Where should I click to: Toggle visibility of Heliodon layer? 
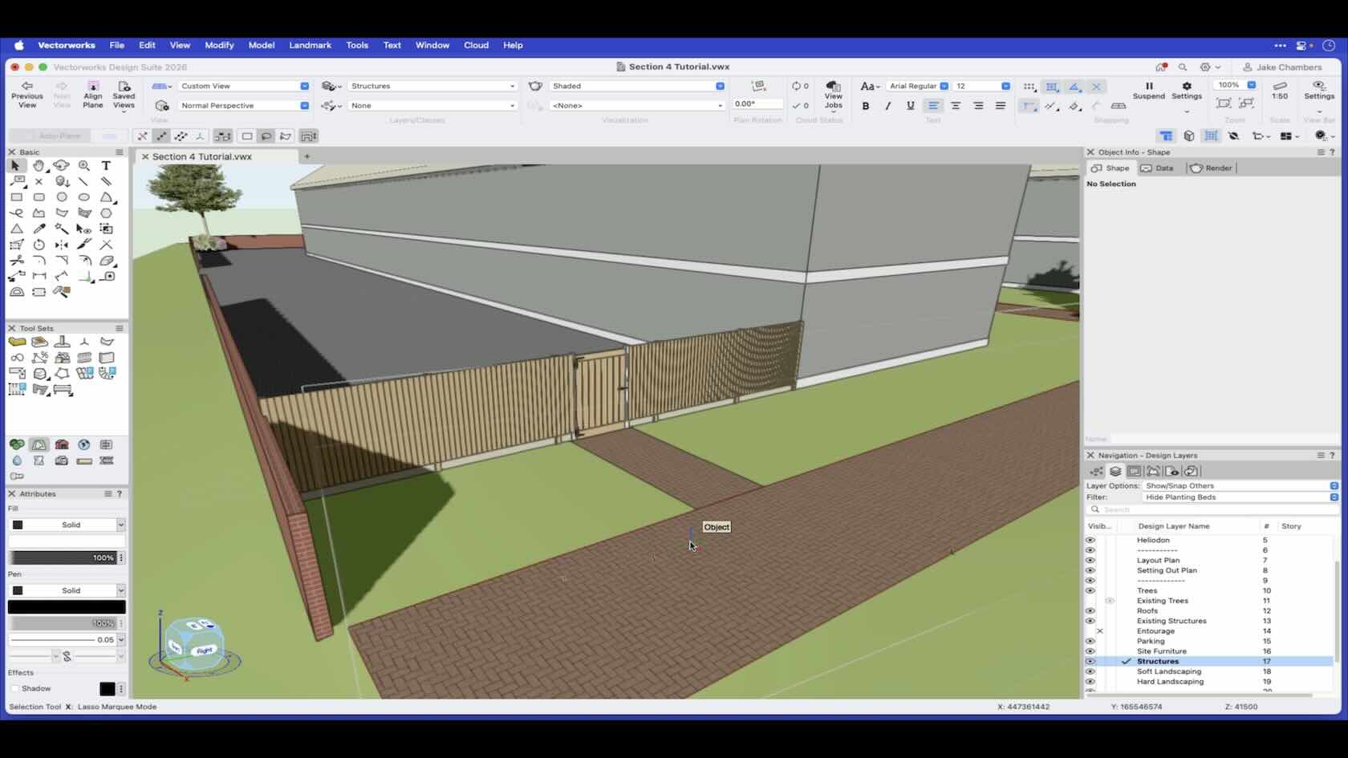[1090, 541]
